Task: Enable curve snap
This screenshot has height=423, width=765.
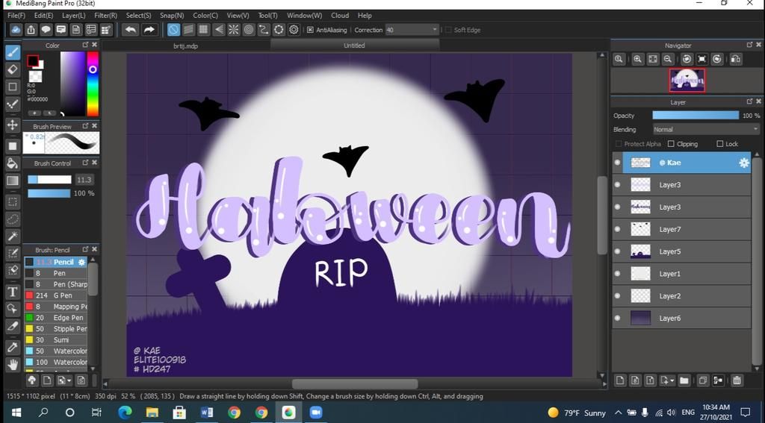Action: click(264, 30)
